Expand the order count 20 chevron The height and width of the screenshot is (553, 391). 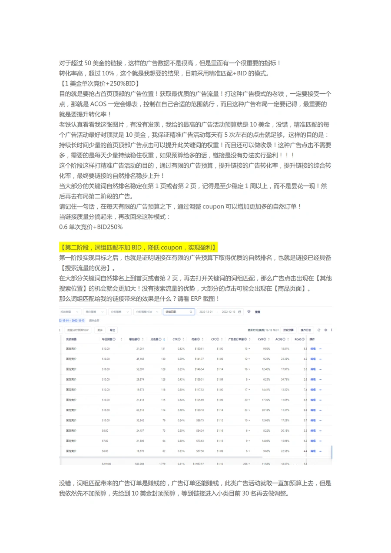coord(250,400)
